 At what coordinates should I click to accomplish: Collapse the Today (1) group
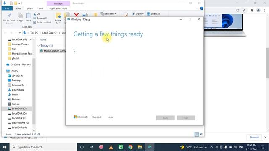[39, 46]
